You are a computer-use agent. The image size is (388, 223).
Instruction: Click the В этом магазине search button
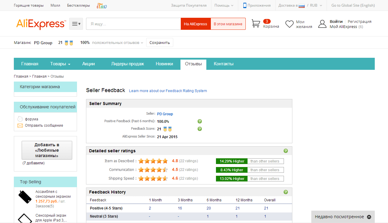click(228, 24)
